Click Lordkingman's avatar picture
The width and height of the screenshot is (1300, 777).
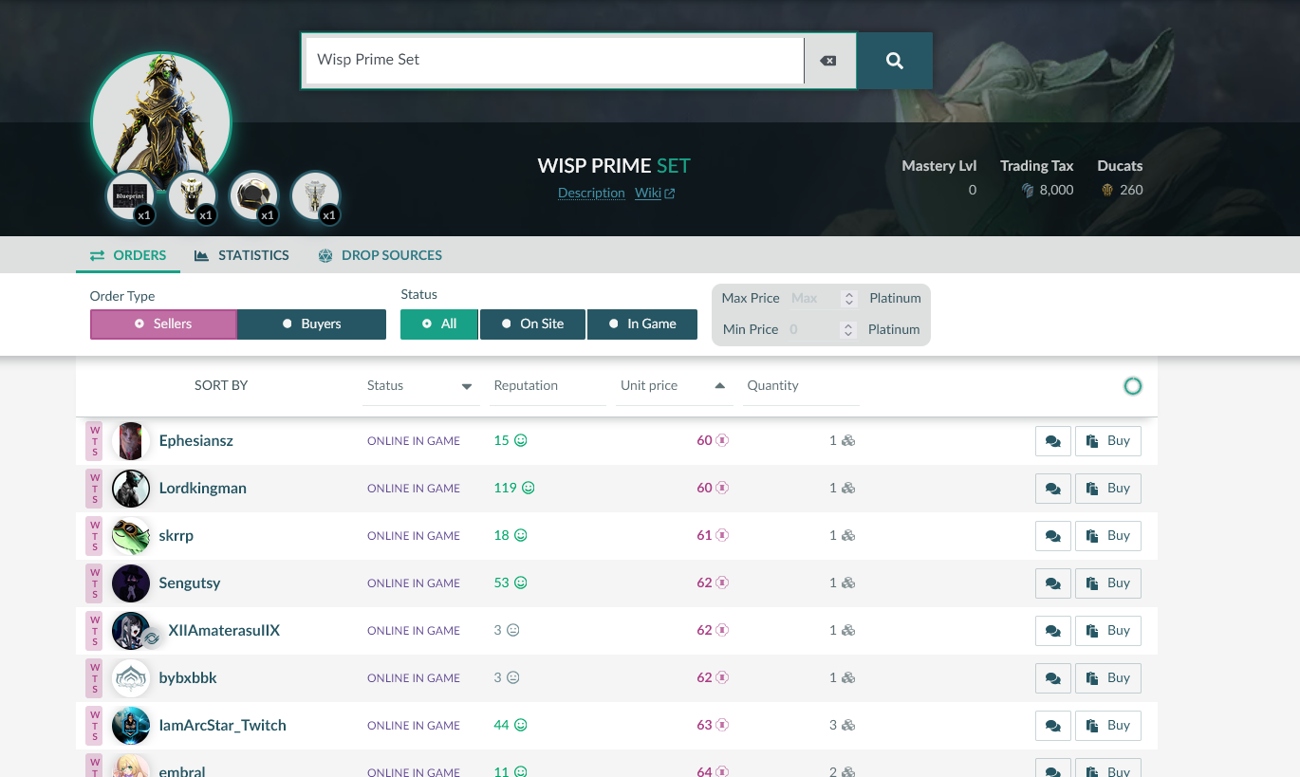pos(131,489)
